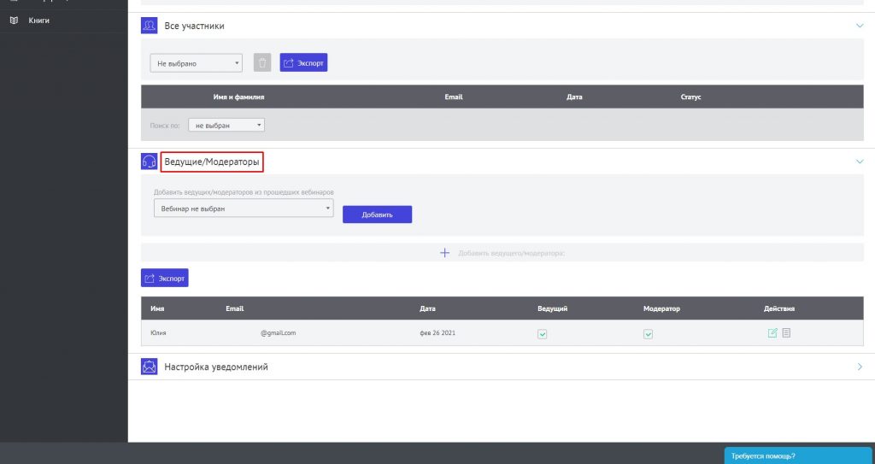Click Экспорт button in participants section
This screenshot has height=464, width=875.
click(303, 63)
